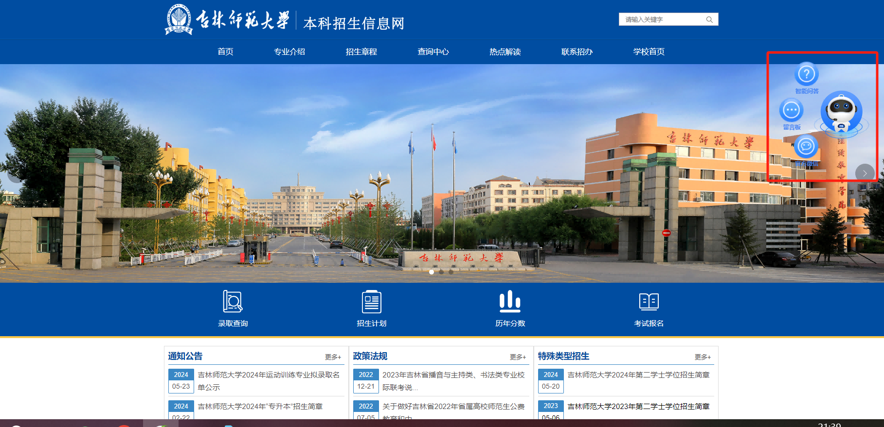Open 招生计划 enrollment plan icon
Screen dimensions: 884x427
tap(371, 302)
